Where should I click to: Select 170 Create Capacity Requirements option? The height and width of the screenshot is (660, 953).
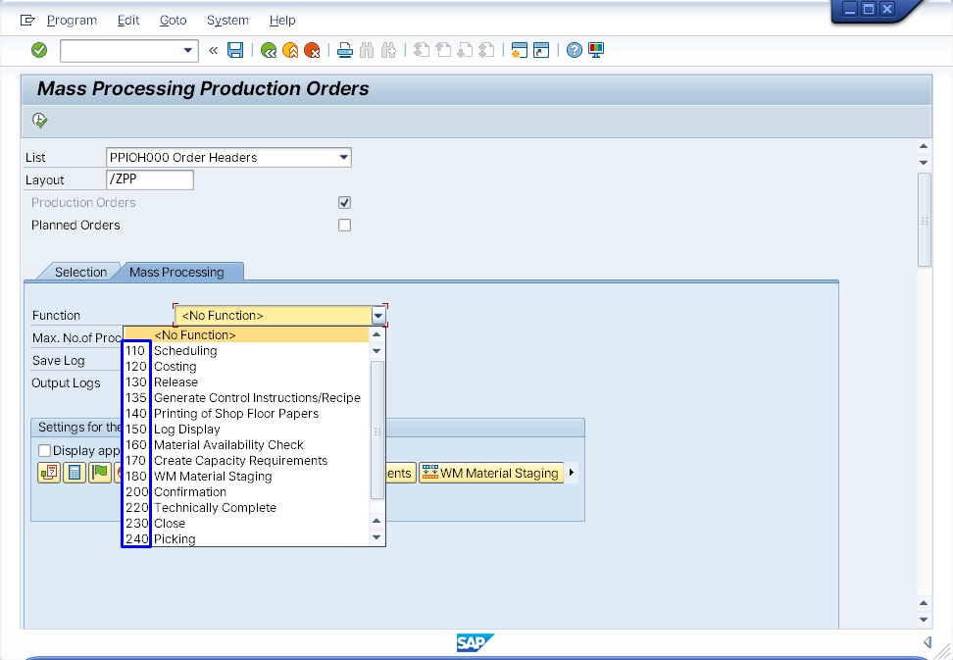point(246,461)
